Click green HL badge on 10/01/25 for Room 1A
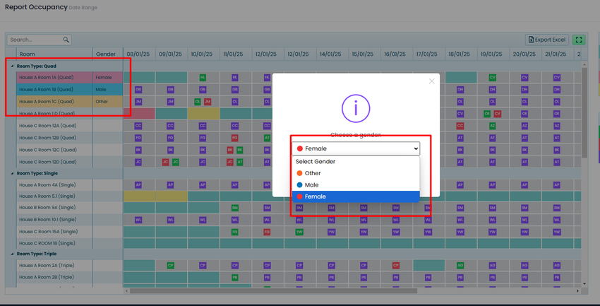Screen dimensions: 600x306 (x=203, y=77)
